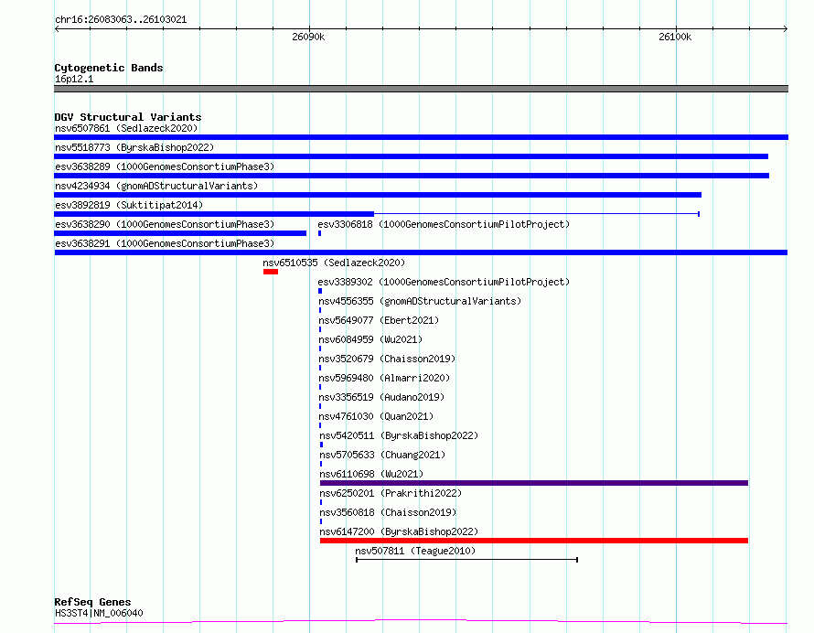The height and width of the screenshot is (633, 814).
Task: Click nsv3356519 (Audano2019) label
Action: tap(381, 397)
